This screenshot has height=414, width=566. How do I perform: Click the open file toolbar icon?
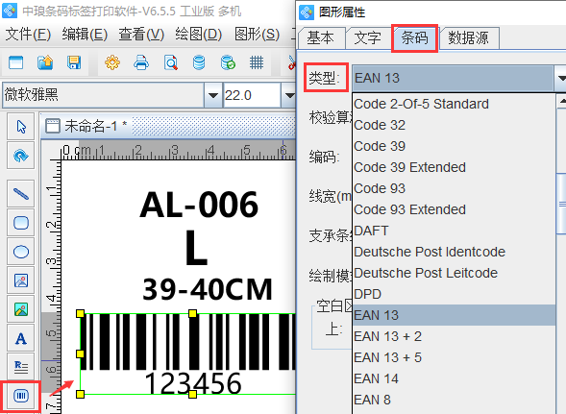(x=45, y=62)
